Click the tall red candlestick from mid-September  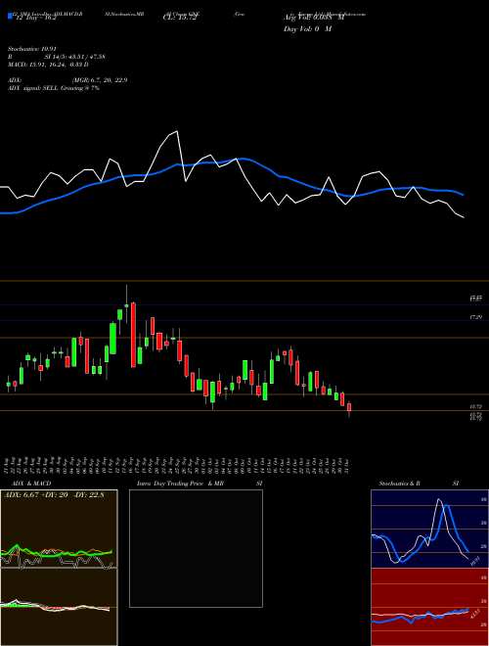click(x=133, y=335)
